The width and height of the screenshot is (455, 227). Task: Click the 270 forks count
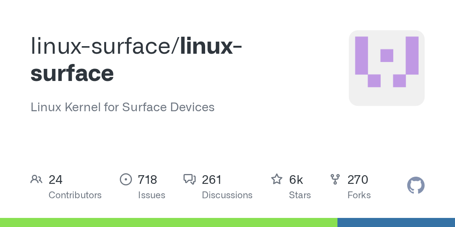358,180
